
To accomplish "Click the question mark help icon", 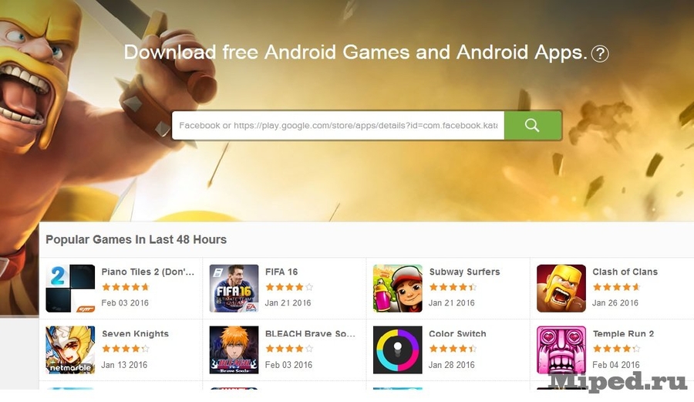I will [x=600, y=53].
